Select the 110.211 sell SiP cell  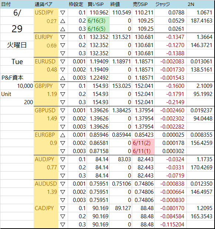(143, 13)
